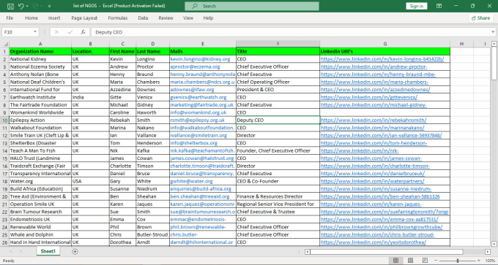Click the New sheet plus icon
The image size is (498, 265).
point(75,251)
